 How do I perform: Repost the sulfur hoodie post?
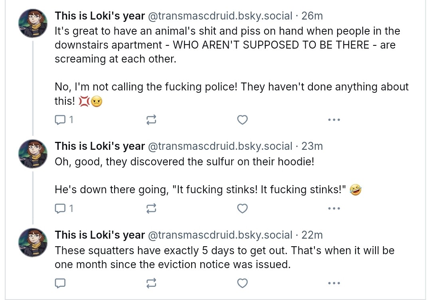(151, 208)
